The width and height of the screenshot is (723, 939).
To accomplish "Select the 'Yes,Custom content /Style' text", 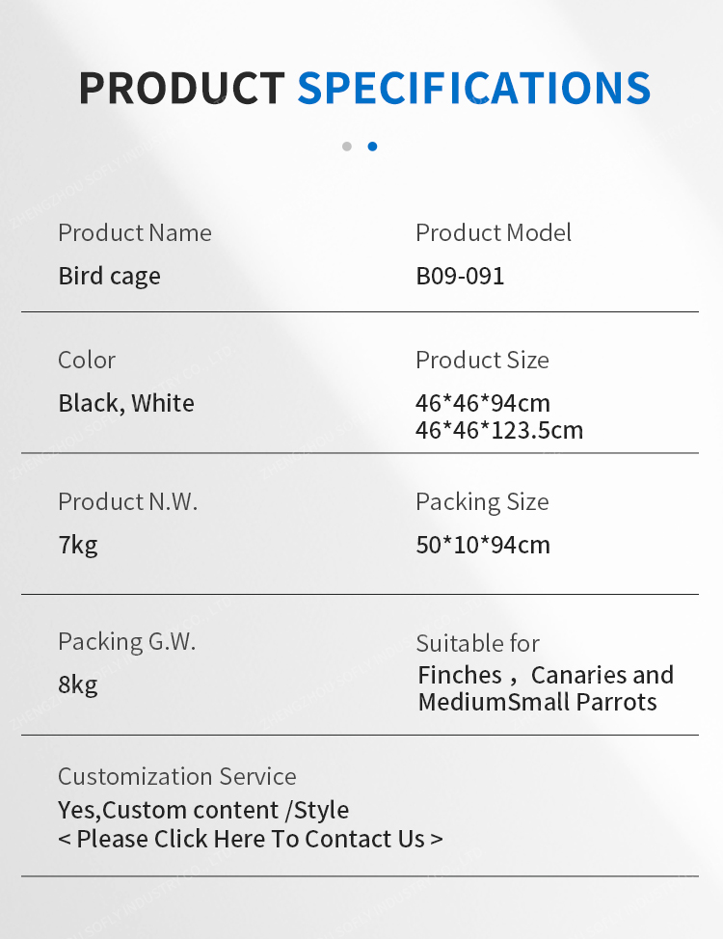I will [x=203, y=810].
